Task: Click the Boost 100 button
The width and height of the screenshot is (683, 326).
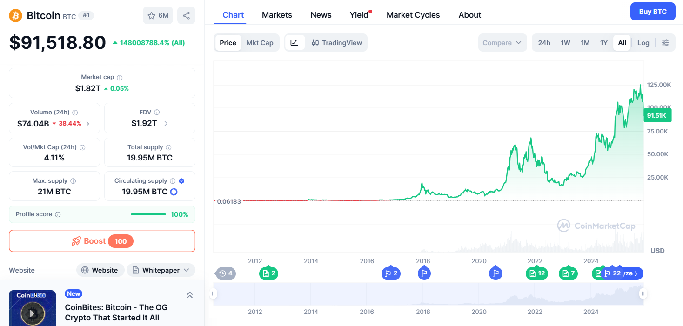Action: (102, 241)
